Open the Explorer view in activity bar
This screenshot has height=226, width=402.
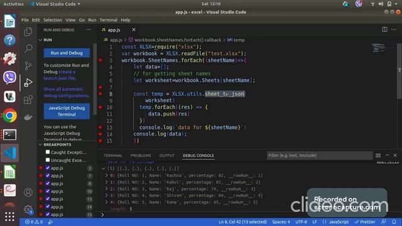coord(28,31)
